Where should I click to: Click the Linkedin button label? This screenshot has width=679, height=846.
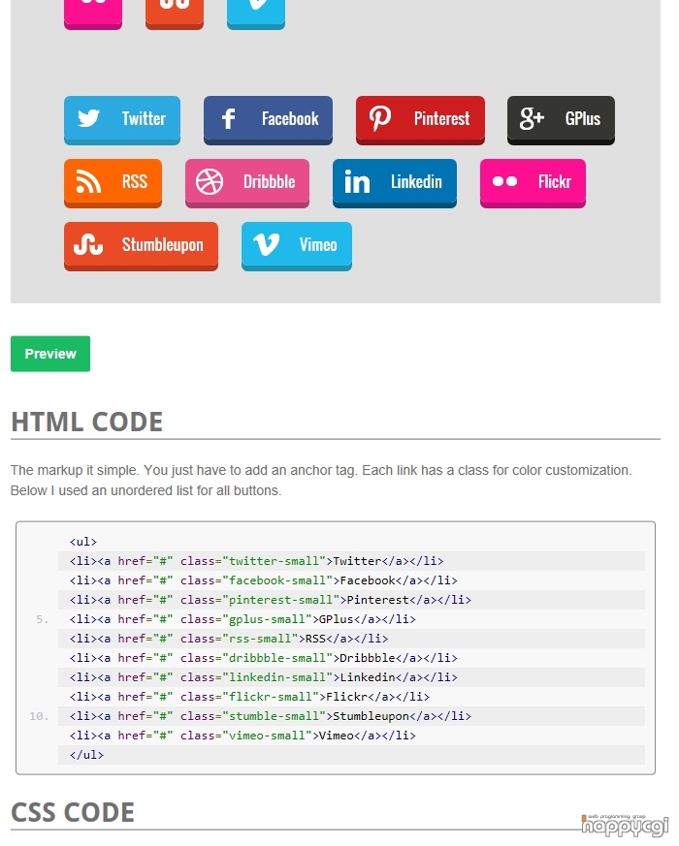coord(416,181)
